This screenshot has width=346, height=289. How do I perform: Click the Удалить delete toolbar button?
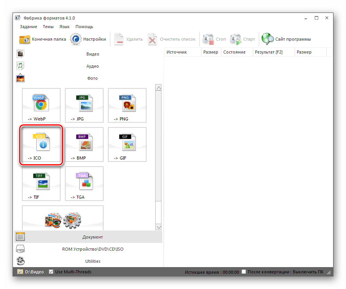coord(128,39)
